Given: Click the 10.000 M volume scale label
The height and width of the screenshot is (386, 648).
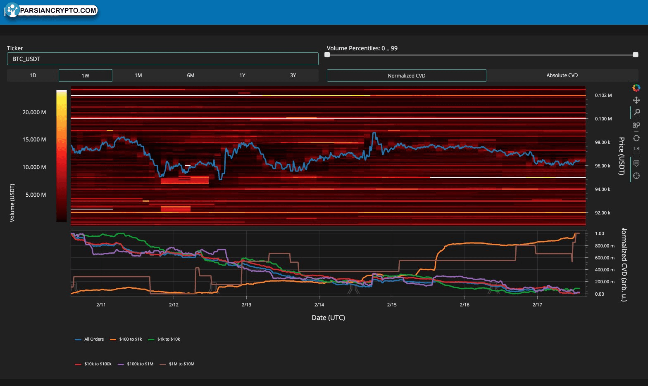Looking at the screenshot, I should tap(34, 167).
